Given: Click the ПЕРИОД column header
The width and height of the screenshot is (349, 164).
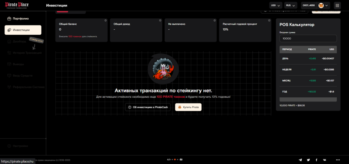Looking at the screenshot, I should pyautogui.click(x=287, y=49).
